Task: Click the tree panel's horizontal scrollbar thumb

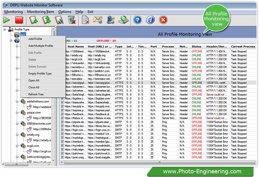Action: tap(17, 164)
